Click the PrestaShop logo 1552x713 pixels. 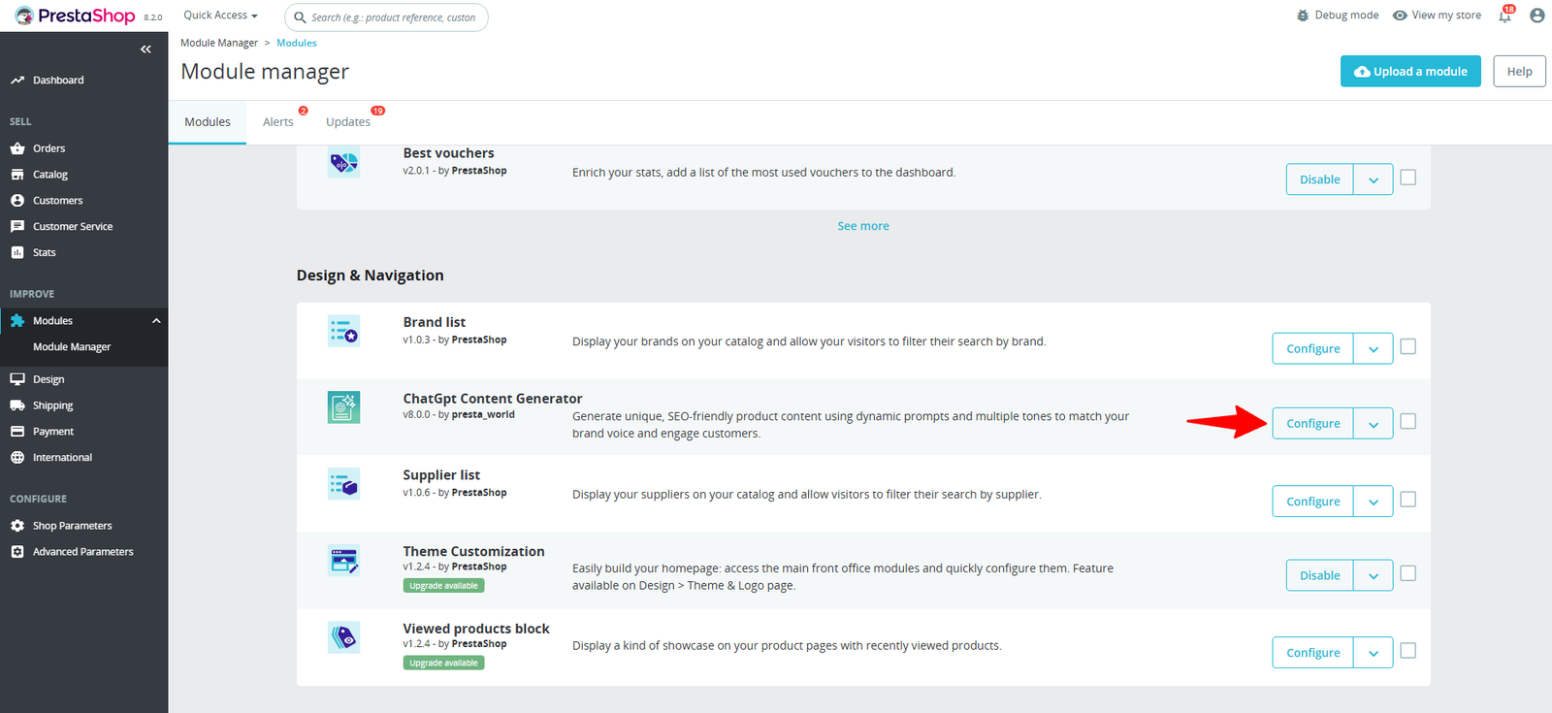click(75, 16)
